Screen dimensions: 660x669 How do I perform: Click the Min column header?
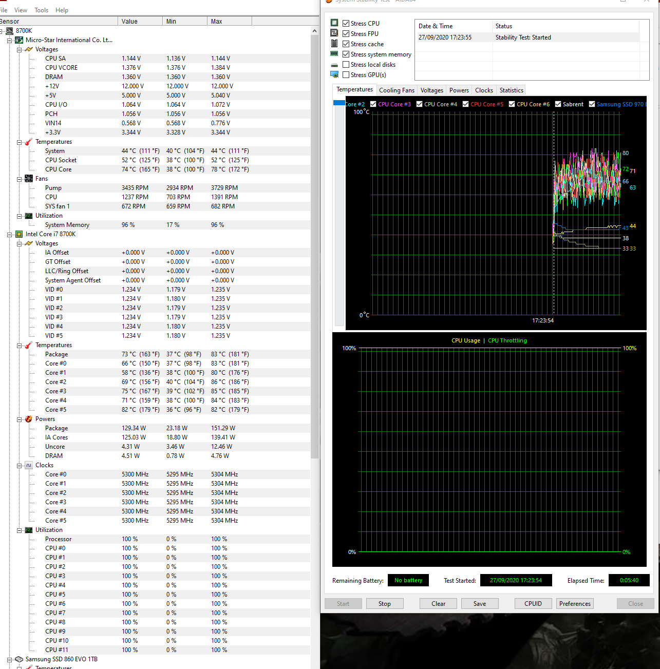click(x=184, y=21)
